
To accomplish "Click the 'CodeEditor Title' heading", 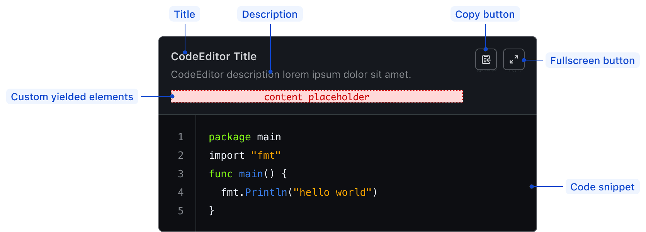I will [x=214, y=57].
